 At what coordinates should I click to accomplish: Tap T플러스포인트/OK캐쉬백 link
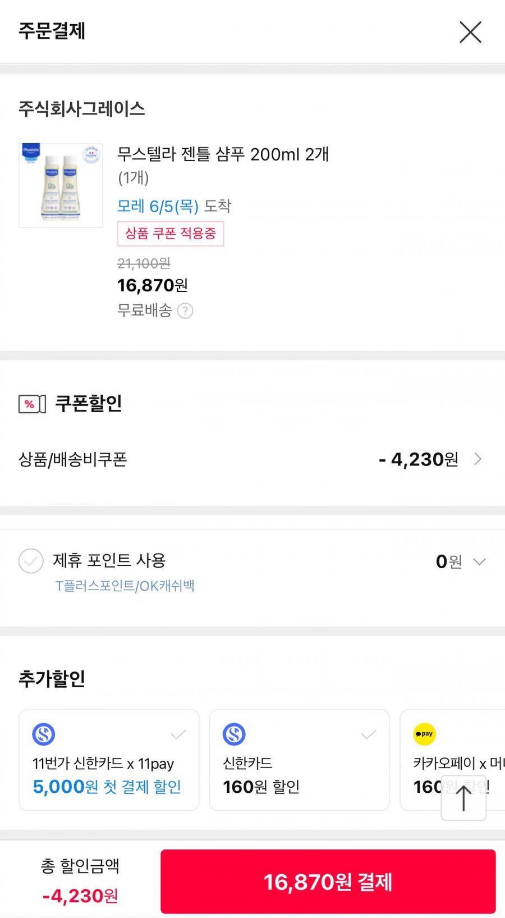click(125, 586)
